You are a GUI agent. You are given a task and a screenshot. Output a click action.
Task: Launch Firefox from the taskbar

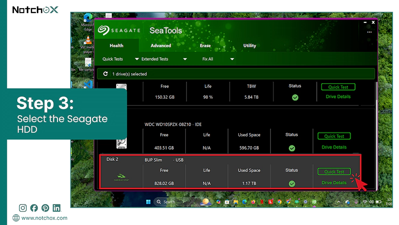click(x=253, y=202)
